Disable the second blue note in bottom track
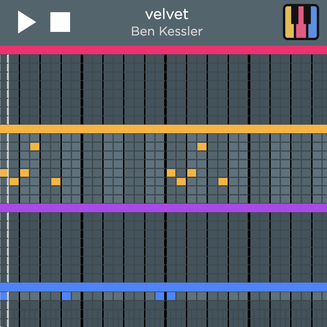Viewport: 327px width, 327px height. (x=66, y=296)
